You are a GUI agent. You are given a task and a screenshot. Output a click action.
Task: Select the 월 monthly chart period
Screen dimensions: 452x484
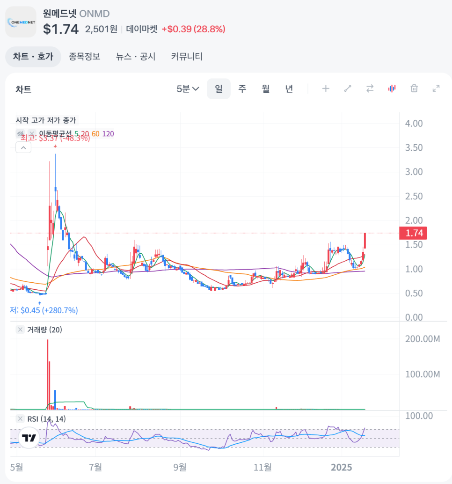tap(266, 89)
